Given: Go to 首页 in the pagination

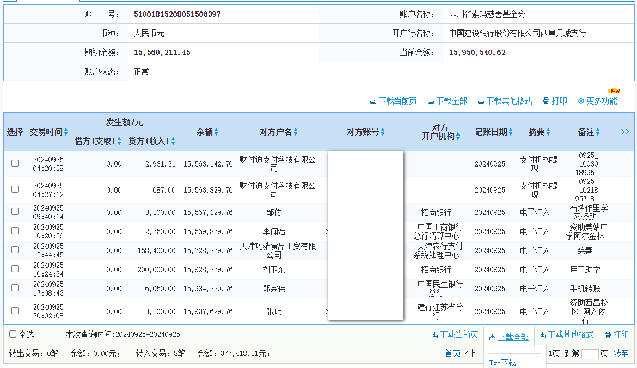Looking at the screenshot, I should click(452, 353).
